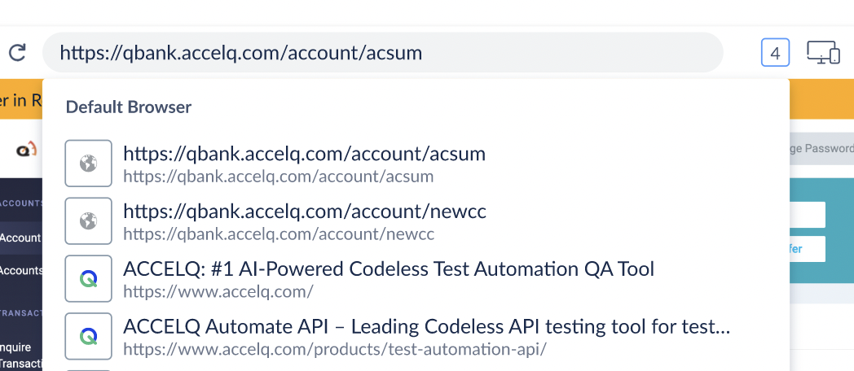Screen dimensions: 854x371
Task: Choose ACCELQ #1 AI-Powered Codeless suggestion
Action: click(x=389, y=269)
